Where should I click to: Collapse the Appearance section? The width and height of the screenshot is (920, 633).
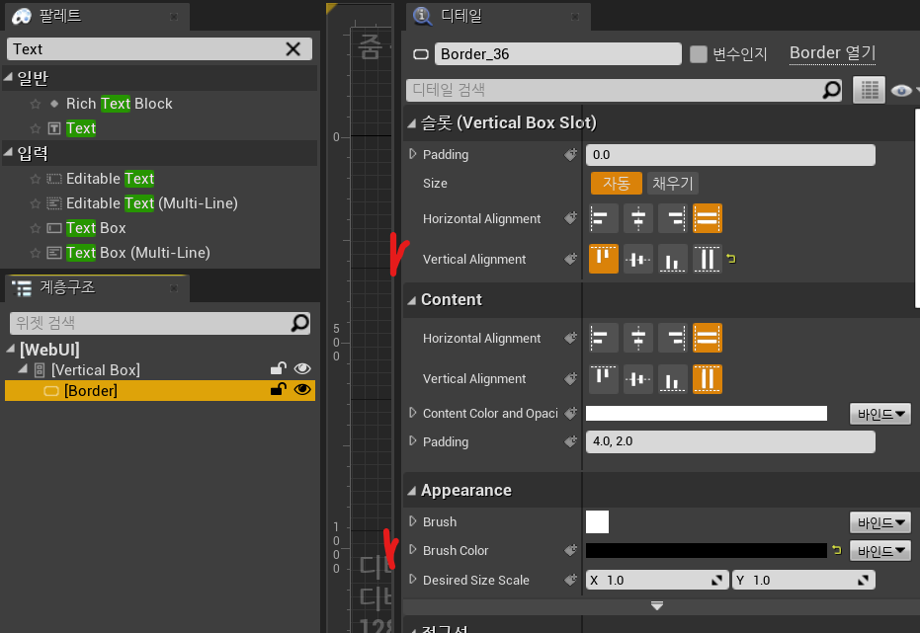(x=411, y=491)
